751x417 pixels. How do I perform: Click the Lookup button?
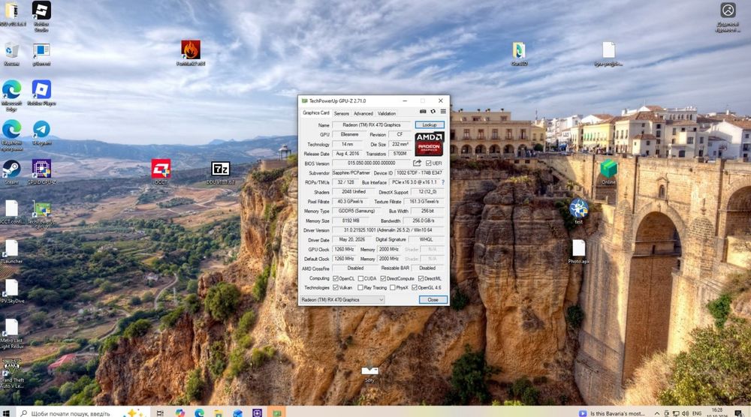tap(430, 124)
